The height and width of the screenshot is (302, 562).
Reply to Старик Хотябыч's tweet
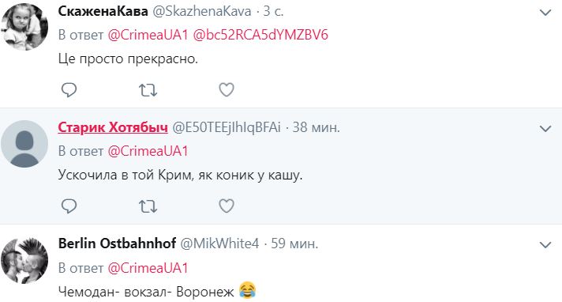click(x=69, y=206)
